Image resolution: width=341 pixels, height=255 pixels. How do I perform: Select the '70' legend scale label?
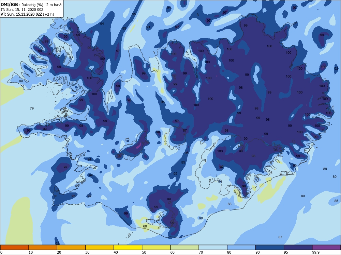(201, 252)
